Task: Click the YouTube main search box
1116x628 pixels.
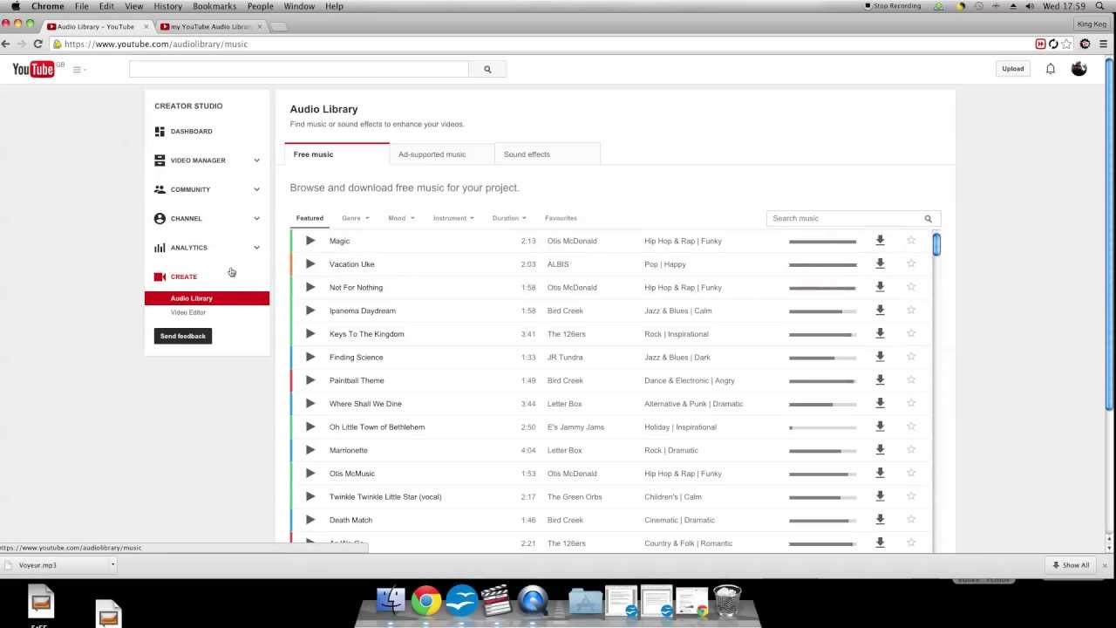Action: tap(299, 70)
